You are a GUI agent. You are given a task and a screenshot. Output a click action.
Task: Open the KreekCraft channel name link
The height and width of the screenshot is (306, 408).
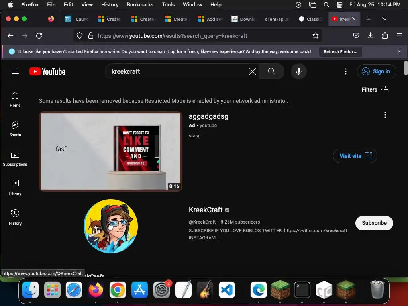click(x=206, y=210)
